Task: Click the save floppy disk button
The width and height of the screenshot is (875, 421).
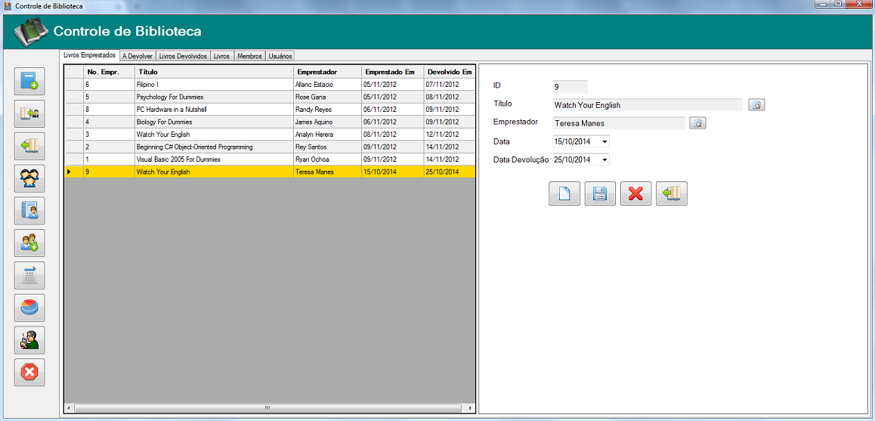Action: pos(600,193)
